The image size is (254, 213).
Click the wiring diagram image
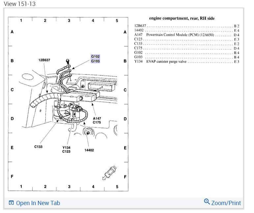pos(68,104)
